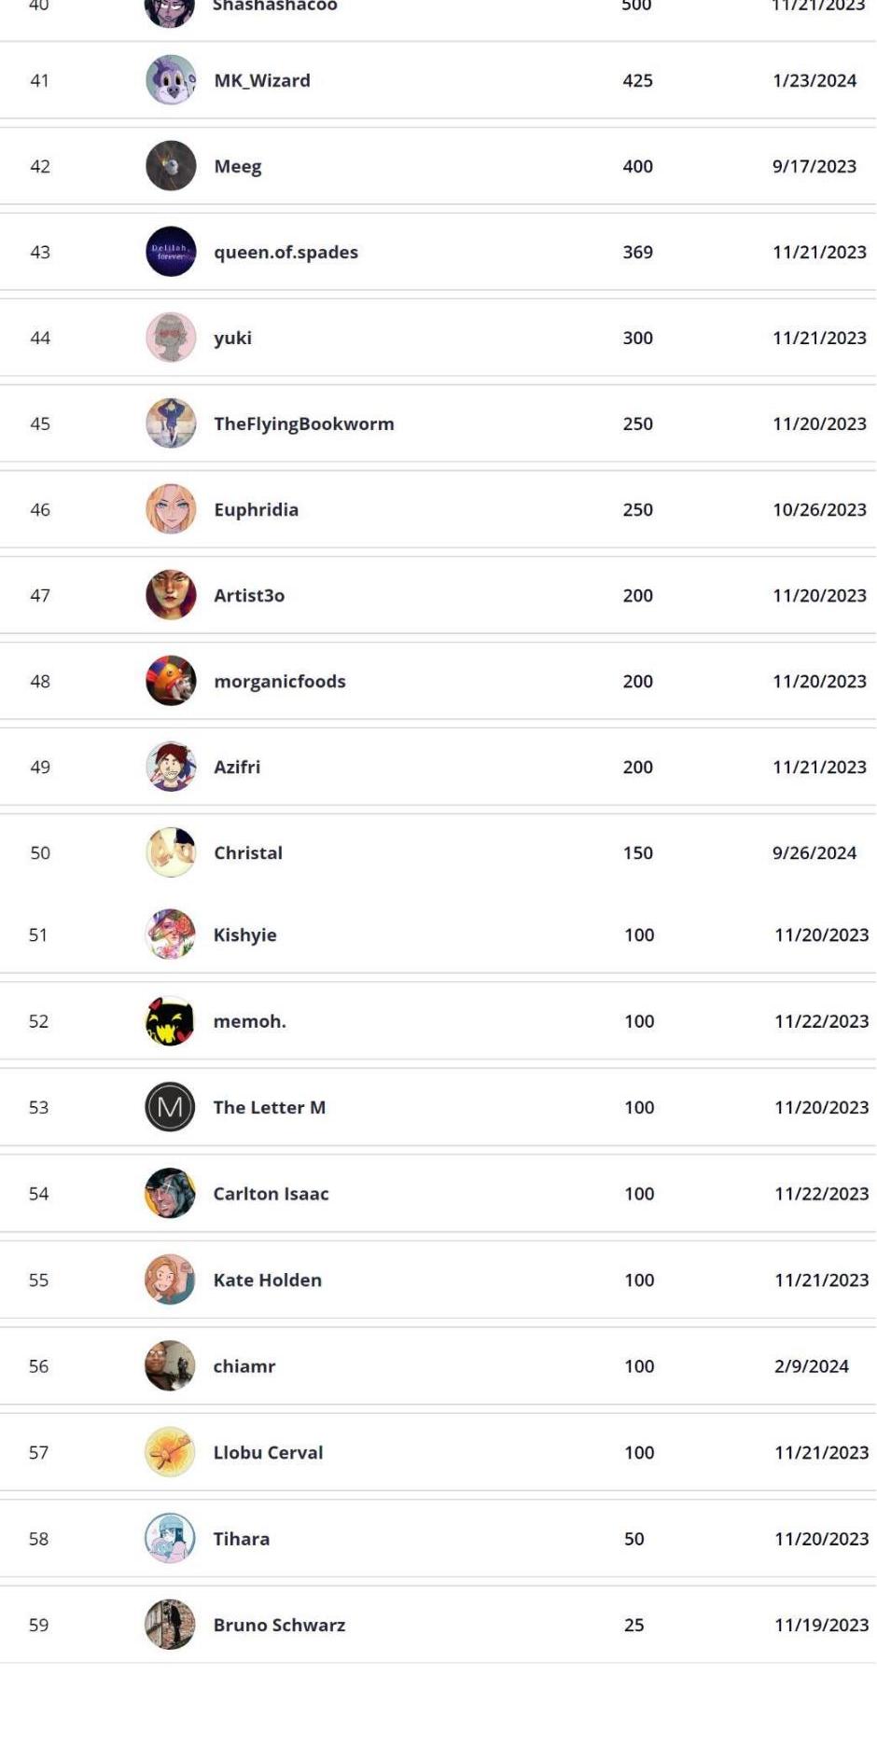Click Carlton Isaac's avatar picture
Viewport: 877px width, 1744px height.
[170, 1194]
